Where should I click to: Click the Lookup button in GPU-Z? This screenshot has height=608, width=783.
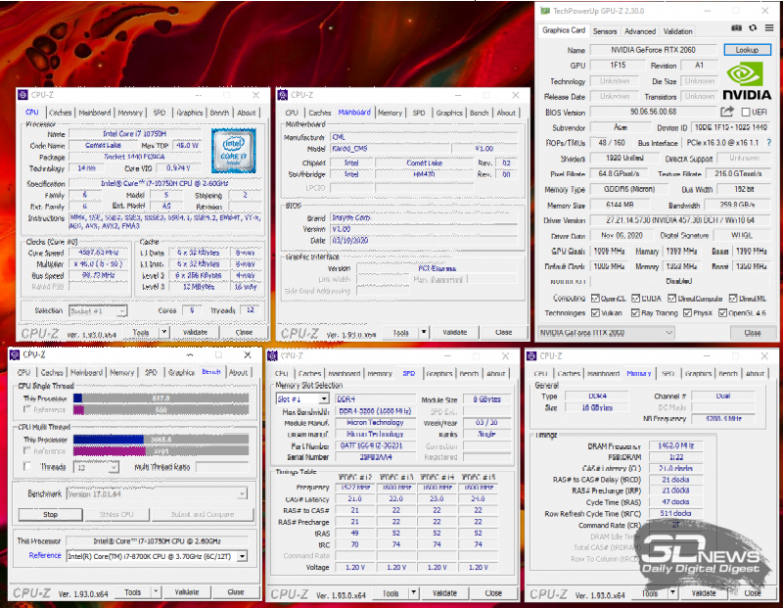point(747,50)
